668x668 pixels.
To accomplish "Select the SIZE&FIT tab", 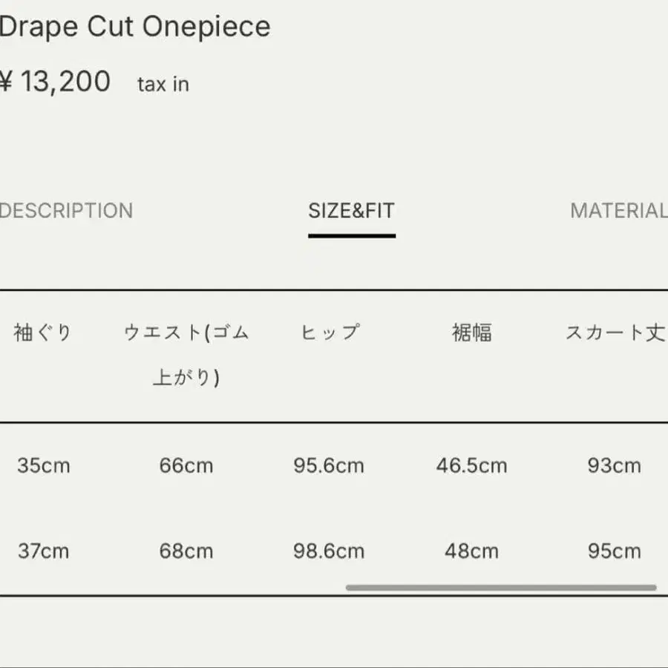I will tap(351, 211).
